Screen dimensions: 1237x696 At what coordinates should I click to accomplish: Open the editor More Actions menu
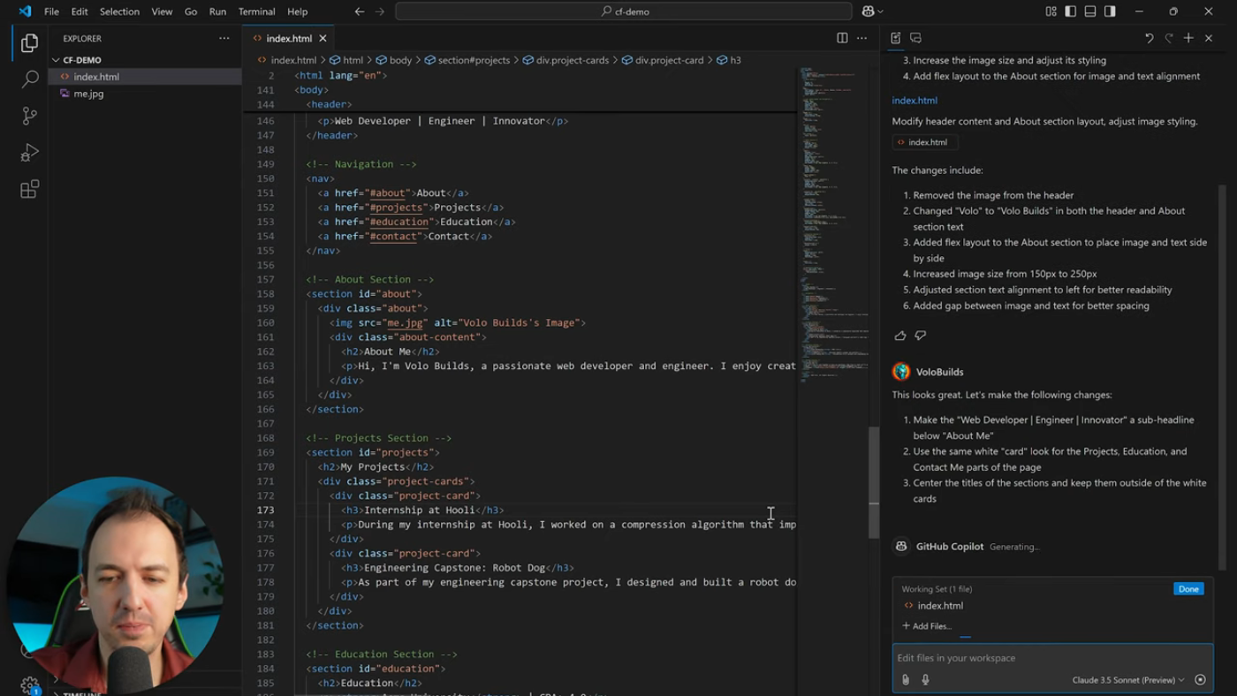[861, 38]
